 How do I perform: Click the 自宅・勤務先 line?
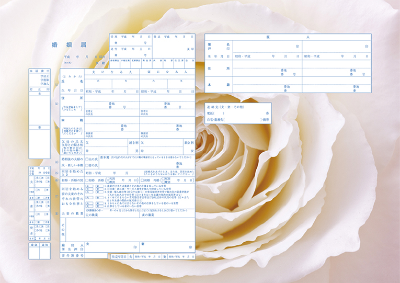click(x=238, y=119)
